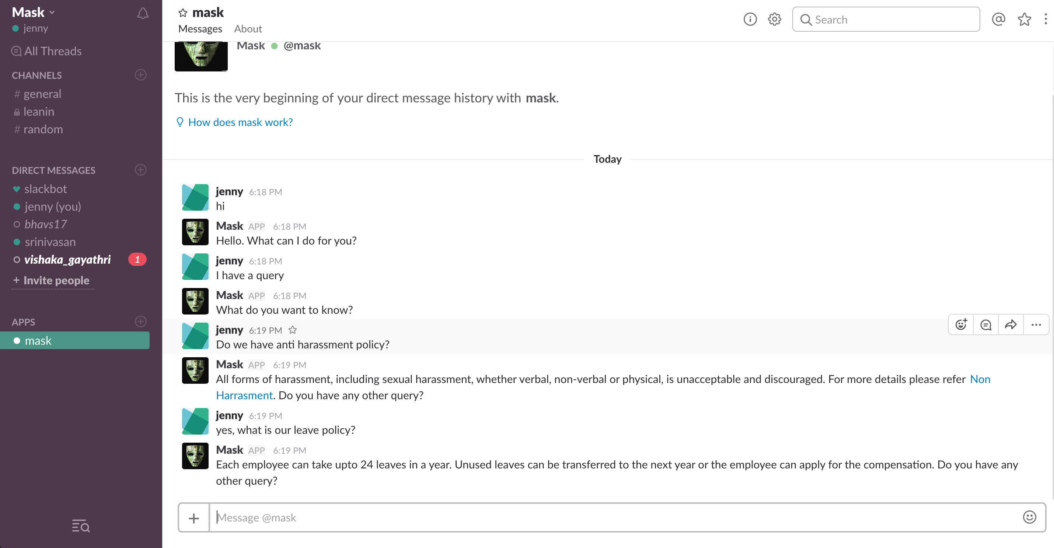Open emoji picker in message box
Screen dimensions: 1054x548
[x=1029, y=517]
